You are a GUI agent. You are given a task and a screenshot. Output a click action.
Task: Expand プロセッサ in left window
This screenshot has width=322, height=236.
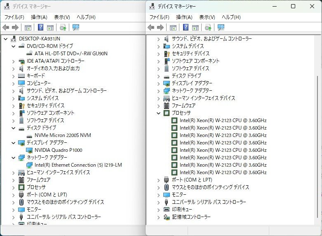pos(14,188)
